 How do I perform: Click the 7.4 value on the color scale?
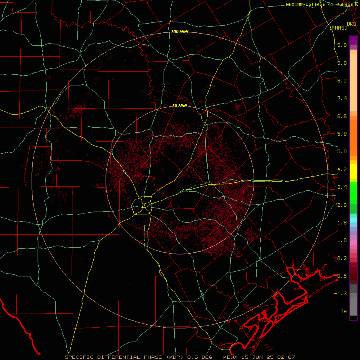[342, 98]
